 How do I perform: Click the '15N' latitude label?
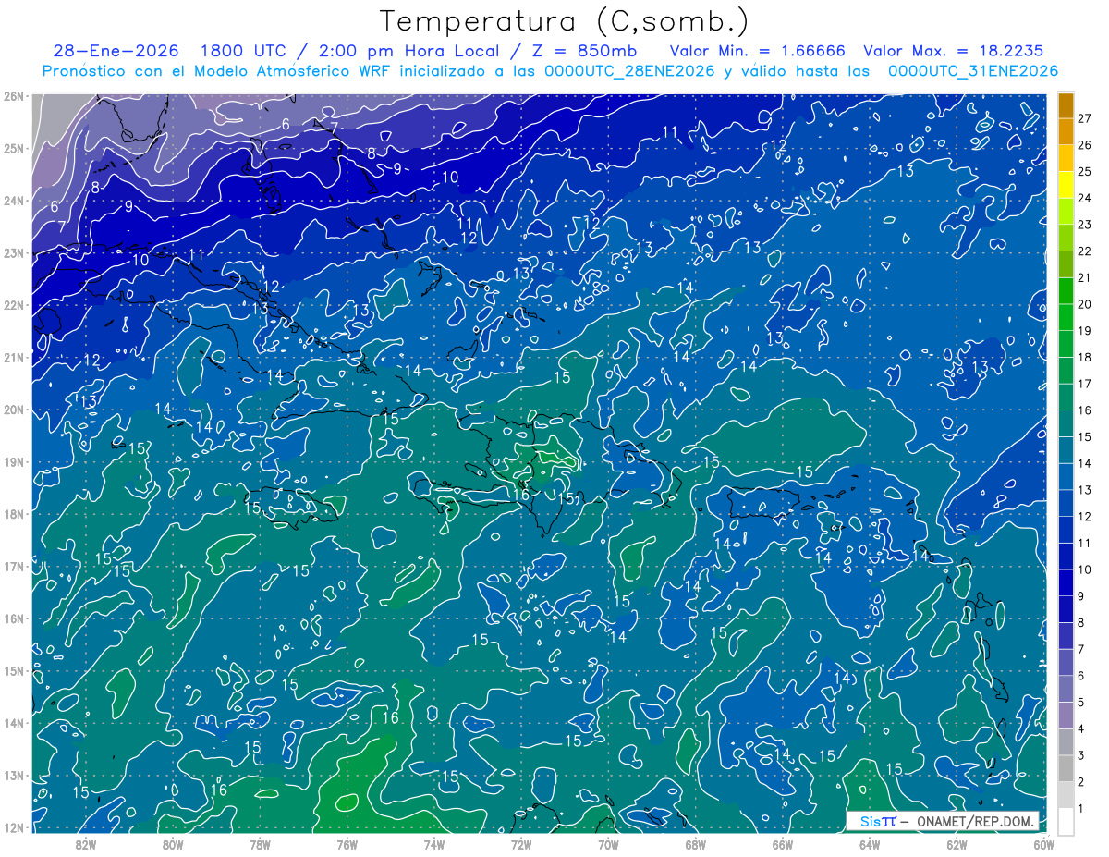click(13, 670)
